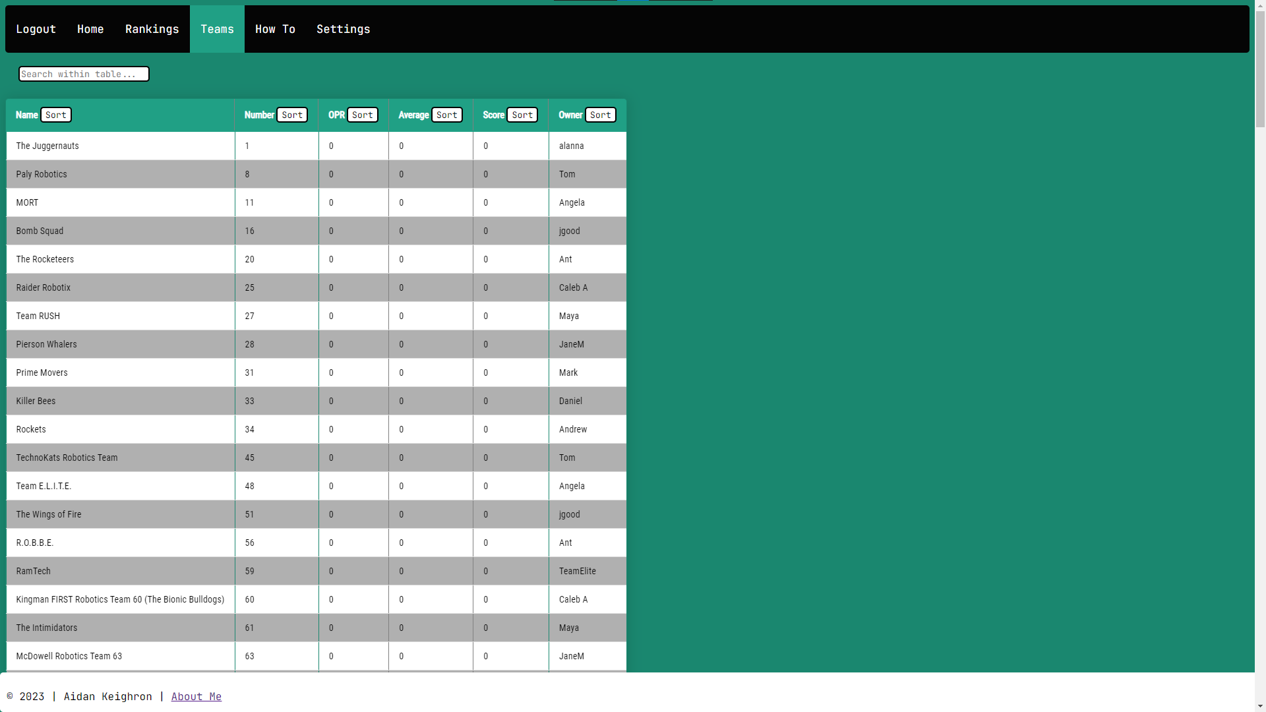
Task: Click owner Tom in Paly Robotics row
Action: click(567, 174)
